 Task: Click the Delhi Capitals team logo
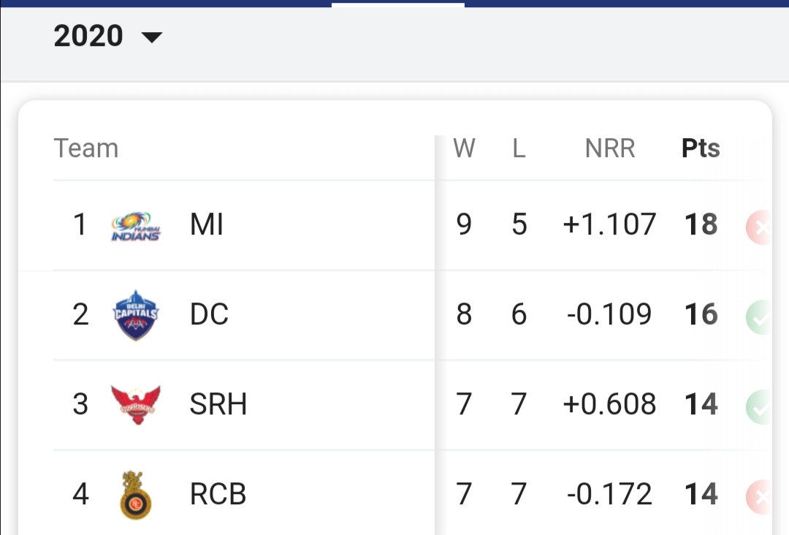tap(135, 315)
